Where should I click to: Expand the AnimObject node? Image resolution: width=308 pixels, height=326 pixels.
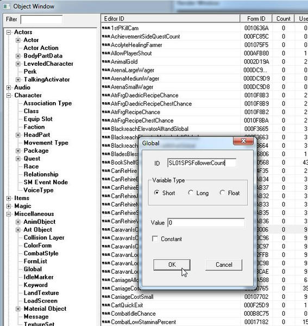pos(18,222)
